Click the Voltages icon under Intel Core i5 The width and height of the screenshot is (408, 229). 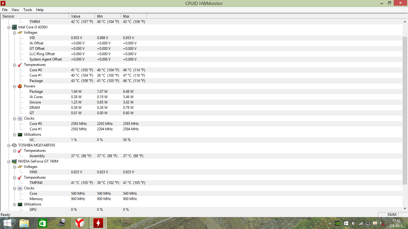20,33
